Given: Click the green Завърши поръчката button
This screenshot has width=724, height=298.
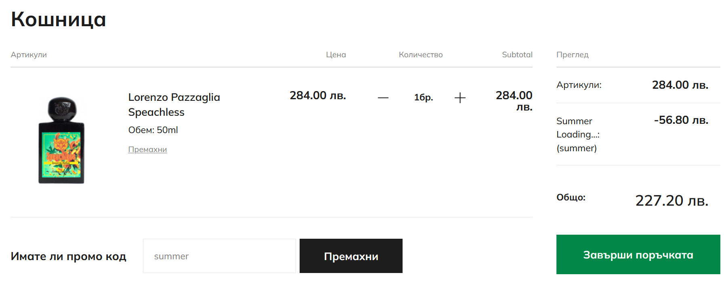Looking at the screenshot, I should click(638, 254).
